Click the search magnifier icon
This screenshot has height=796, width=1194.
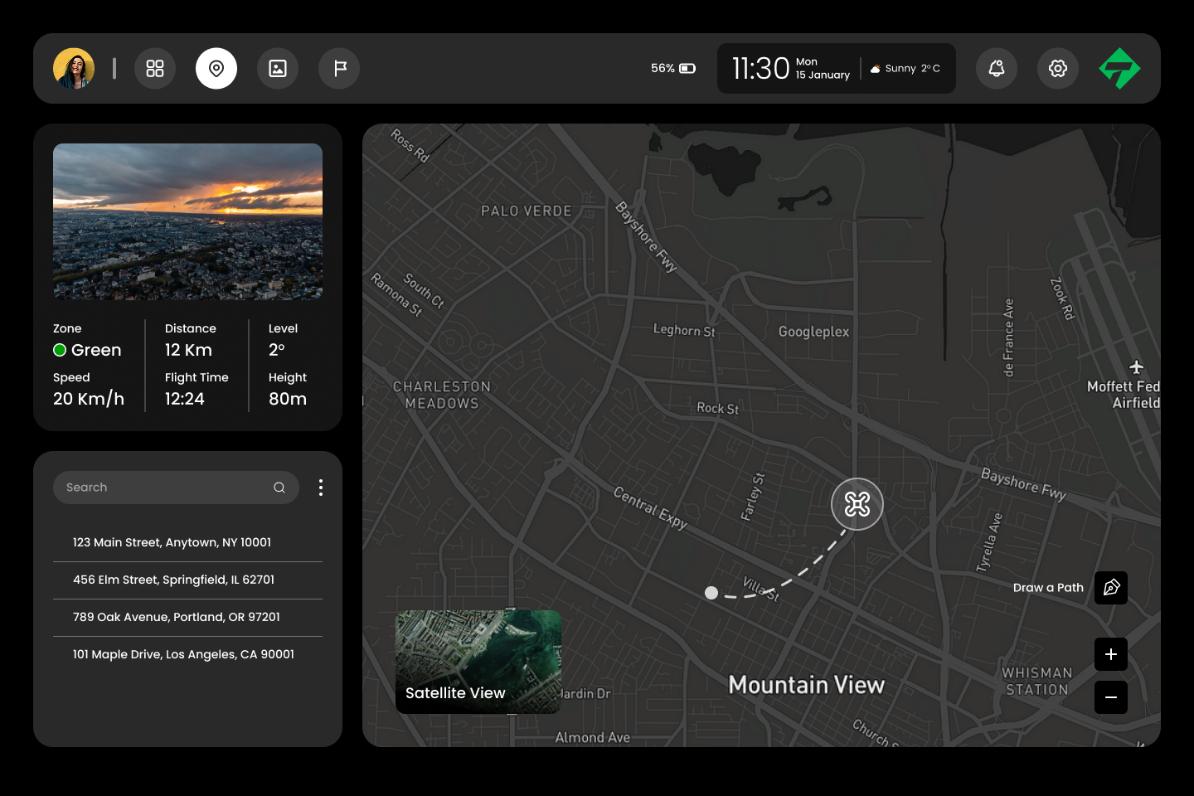tap(279, 488)
